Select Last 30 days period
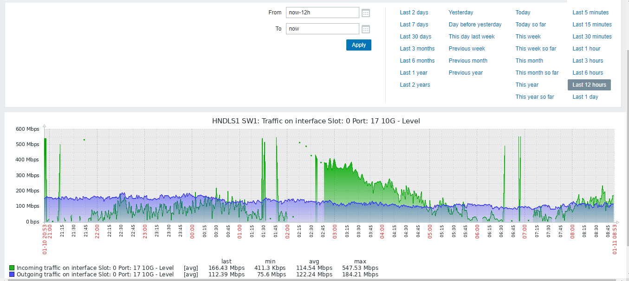 tap(415, 37)
